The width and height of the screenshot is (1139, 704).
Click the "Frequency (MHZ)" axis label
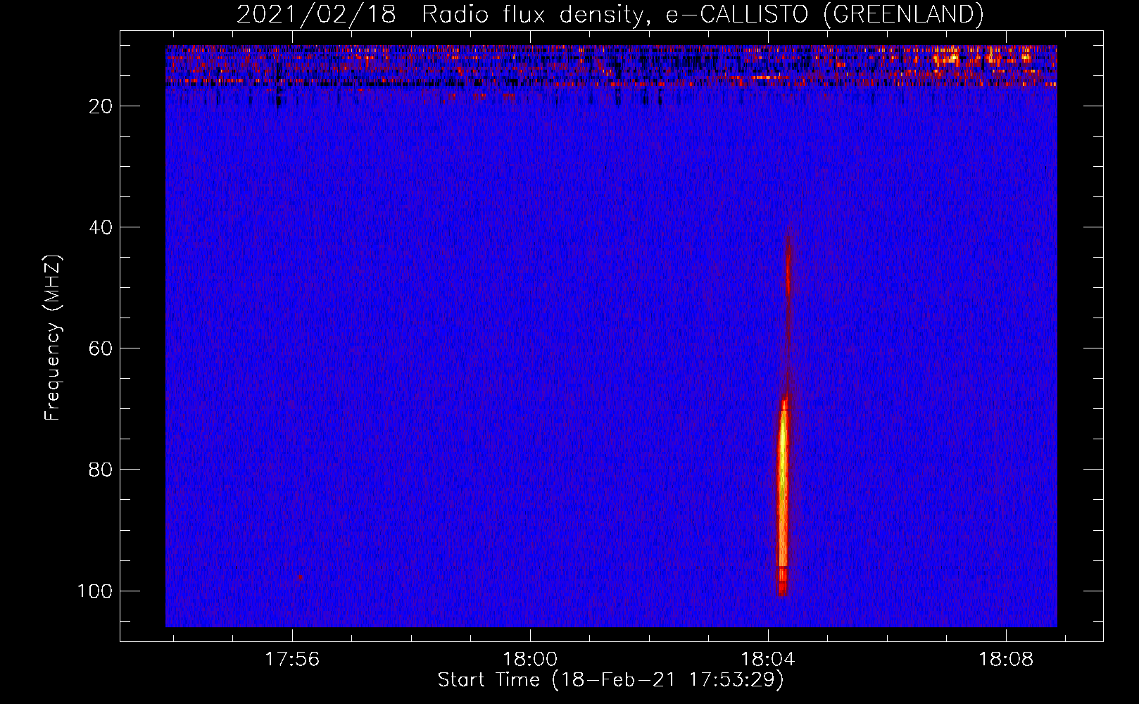pos(53,338)
